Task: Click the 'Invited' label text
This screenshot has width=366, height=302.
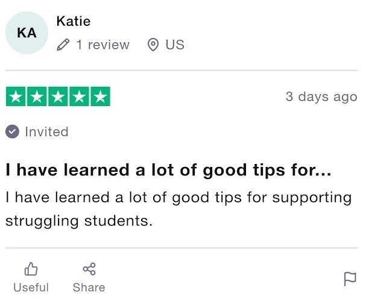Action: coord(46,131)
